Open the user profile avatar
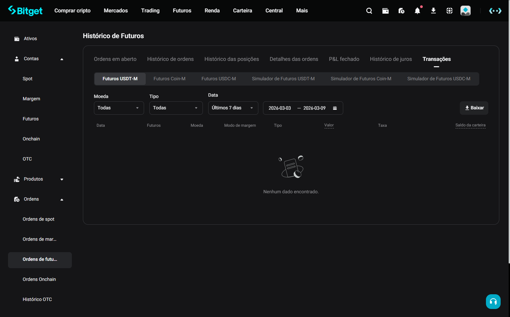This screenshot has height=317, width=510. pyautogui.click(x=466, y=11)
